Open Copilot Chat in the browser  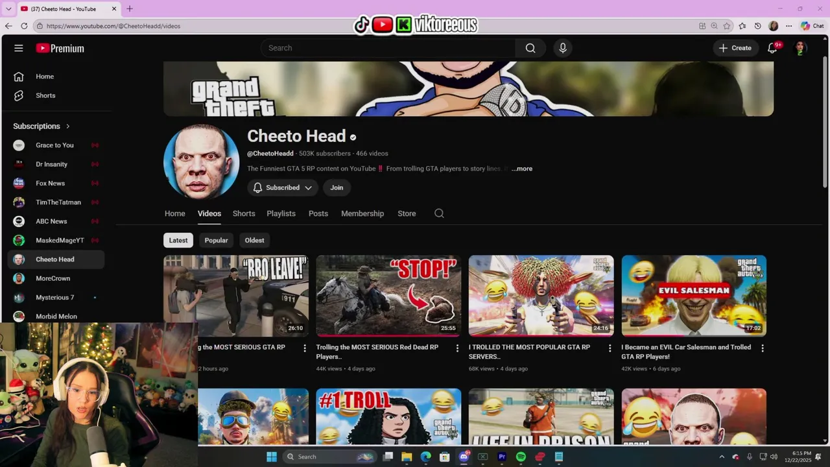(x=812, y=26)
